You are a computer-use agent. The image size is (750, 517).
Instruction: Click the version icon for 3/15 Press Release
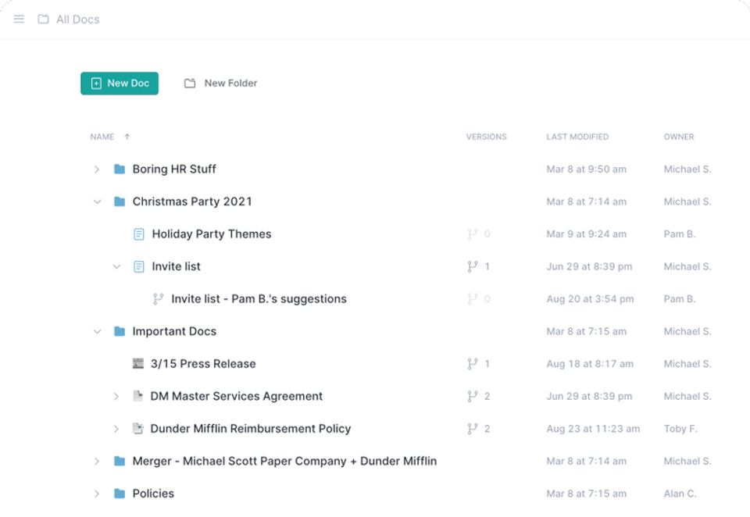click(x=472, y=363)
